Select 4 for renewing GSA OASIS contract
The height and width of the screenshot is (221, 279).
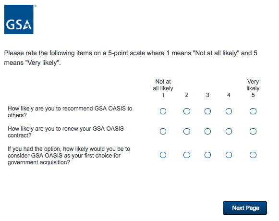(229, 132)
